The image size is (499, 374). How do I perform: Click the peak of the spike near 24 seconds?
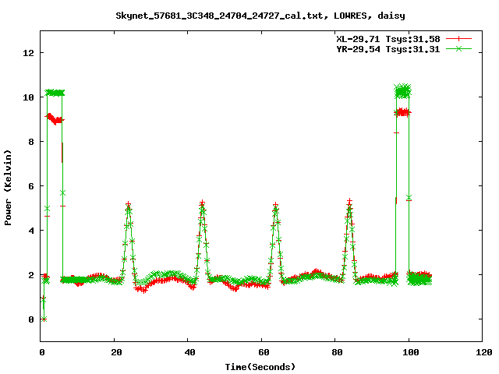[128, 204]
